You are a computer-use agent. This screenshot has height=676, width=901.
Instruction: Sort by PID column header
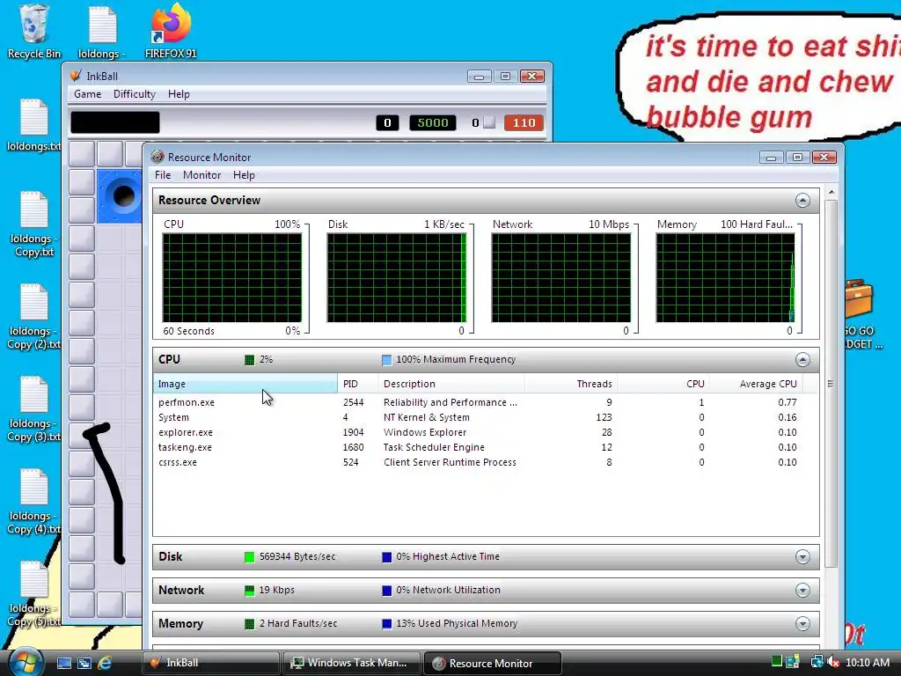pyautogui.click(x=357, y=384)
